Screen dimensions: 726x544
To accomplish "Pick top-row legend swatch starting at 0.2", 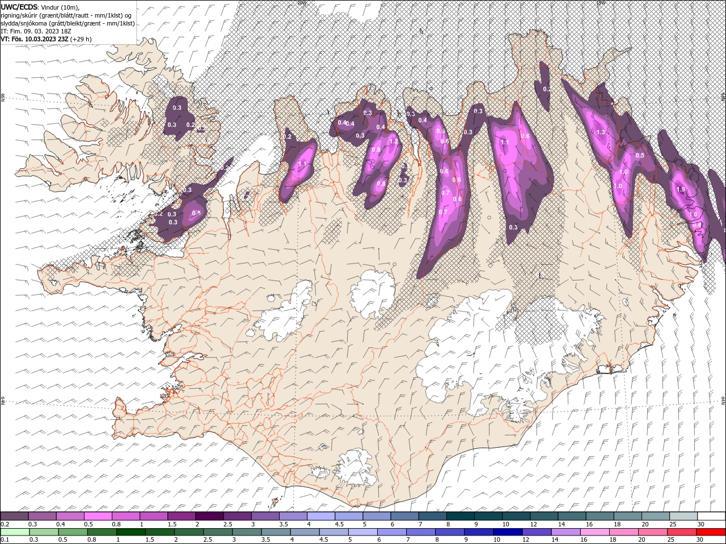I will 14,516.
